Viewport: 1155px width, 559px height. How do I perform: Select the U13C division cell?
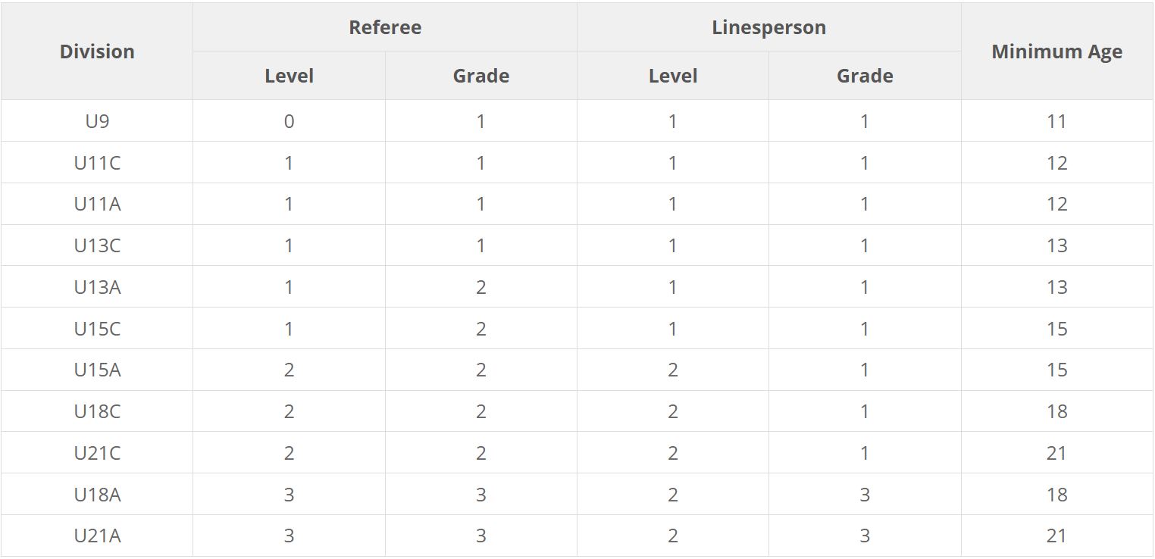[97, 245]
